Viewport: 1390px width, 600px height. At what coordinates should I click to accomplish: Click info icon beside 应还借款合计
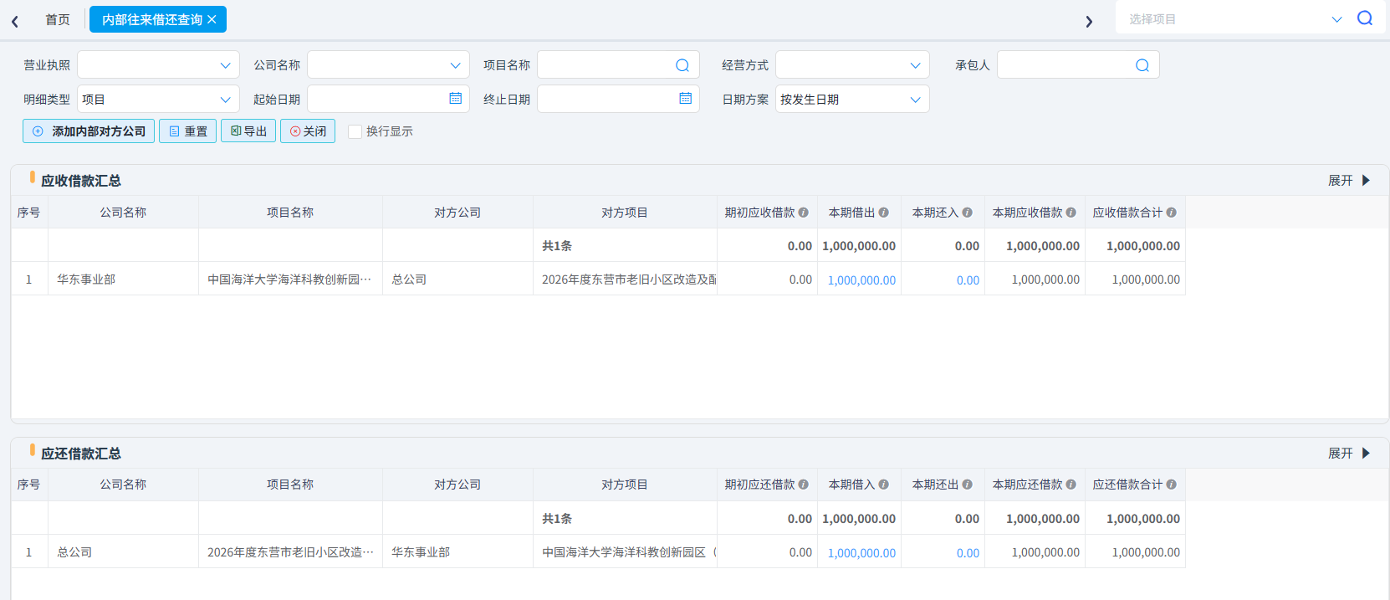click(1172, 485)
